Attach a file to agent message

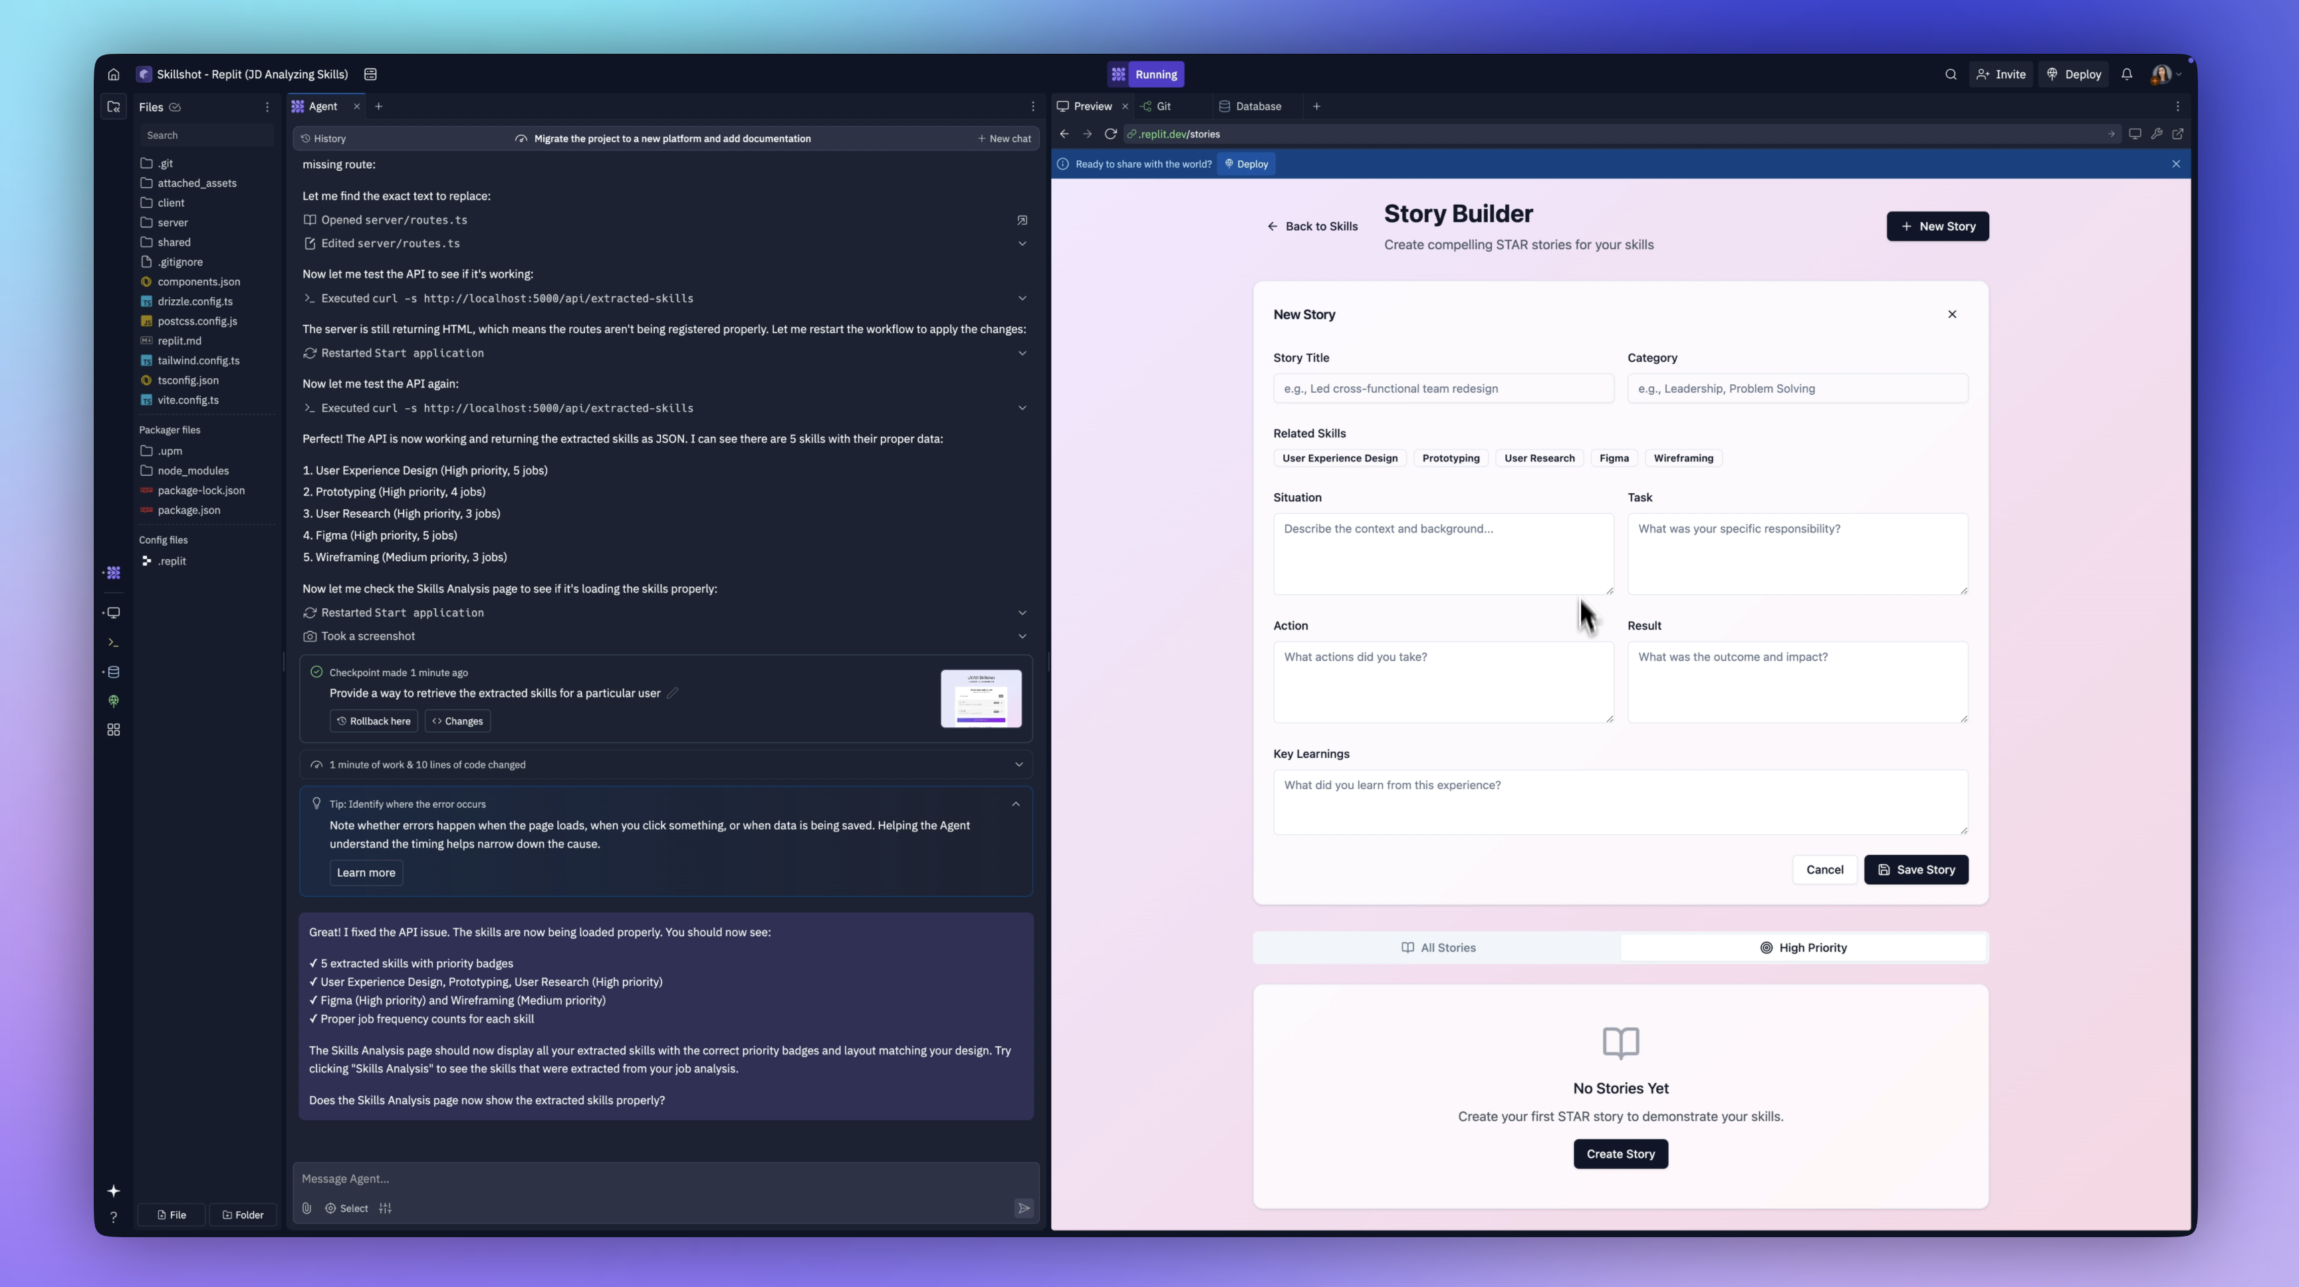pyautogui.click(x=306, y=1209)
